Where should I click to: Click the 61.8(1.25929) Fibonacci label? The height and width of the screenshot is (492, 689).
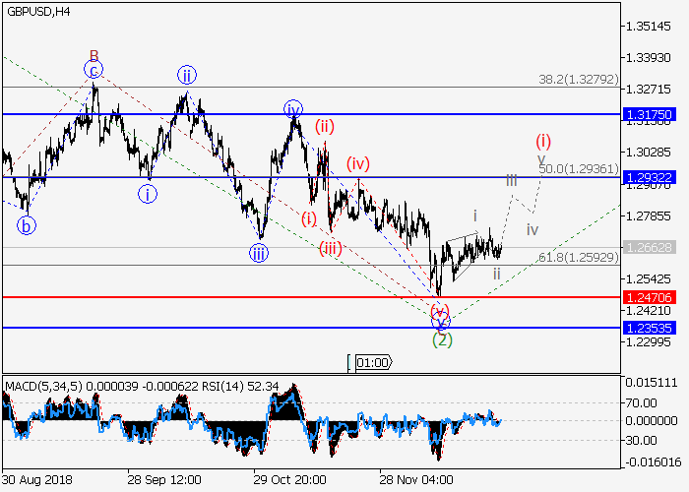tap(579, 258)
